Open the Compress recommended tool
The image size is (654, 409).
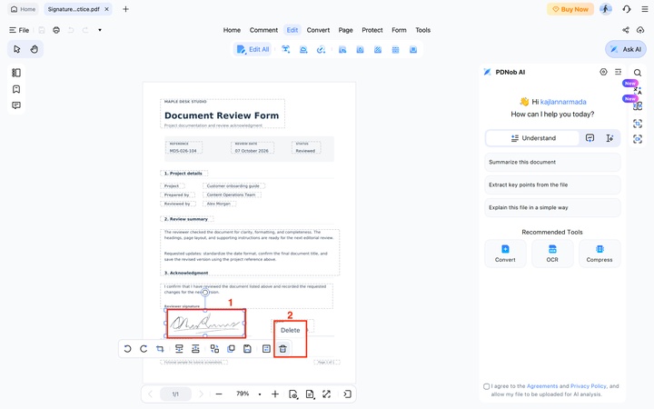[599, 254]
